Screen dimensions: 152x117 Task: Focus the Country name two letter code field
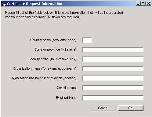click(x=87, y=40)
